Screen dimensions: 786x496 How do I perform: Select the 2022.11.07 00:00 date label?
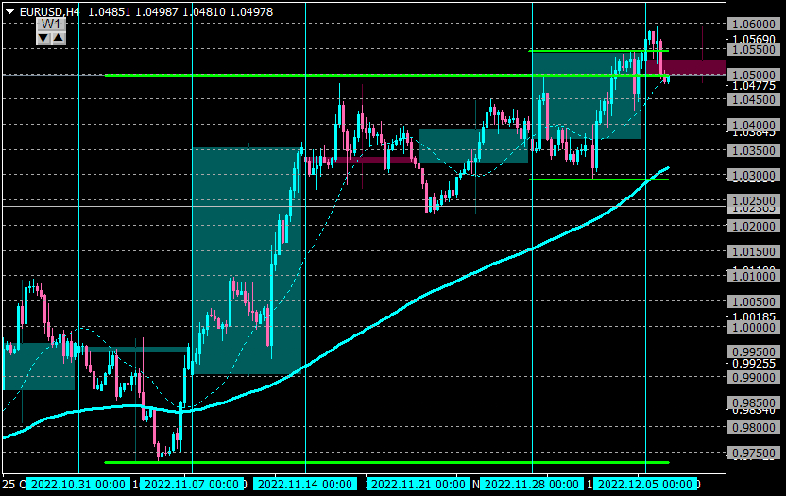pos(192,485)
